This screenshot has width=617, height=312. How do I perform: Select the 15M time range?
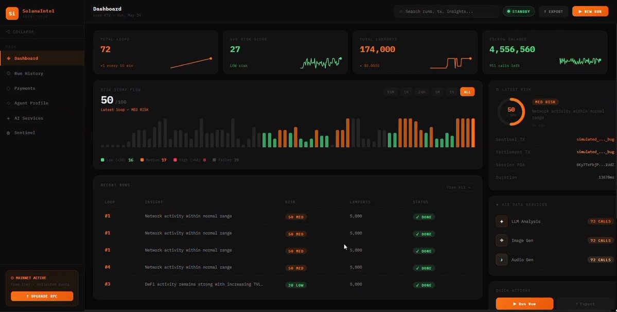coord(391,92)
